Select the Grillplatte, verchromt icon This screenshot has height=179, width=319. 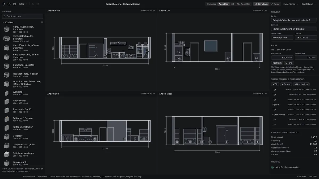(7, 154)
